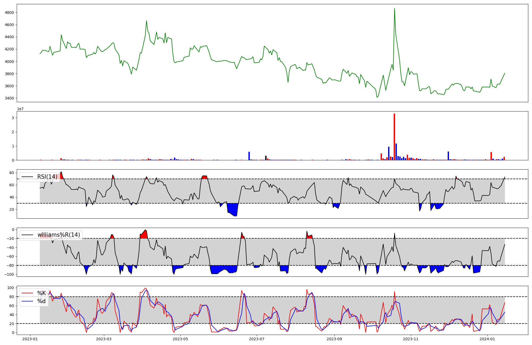The height and width of the screenshot is (345, 532).
Task: Click the RSI(14) legend label
Action: 47,177
